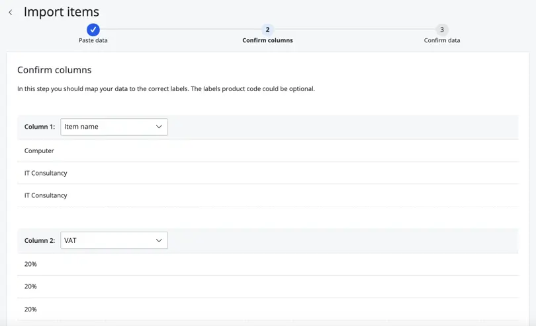Select the second IT Consultancy row

click(x=267, y=195)
